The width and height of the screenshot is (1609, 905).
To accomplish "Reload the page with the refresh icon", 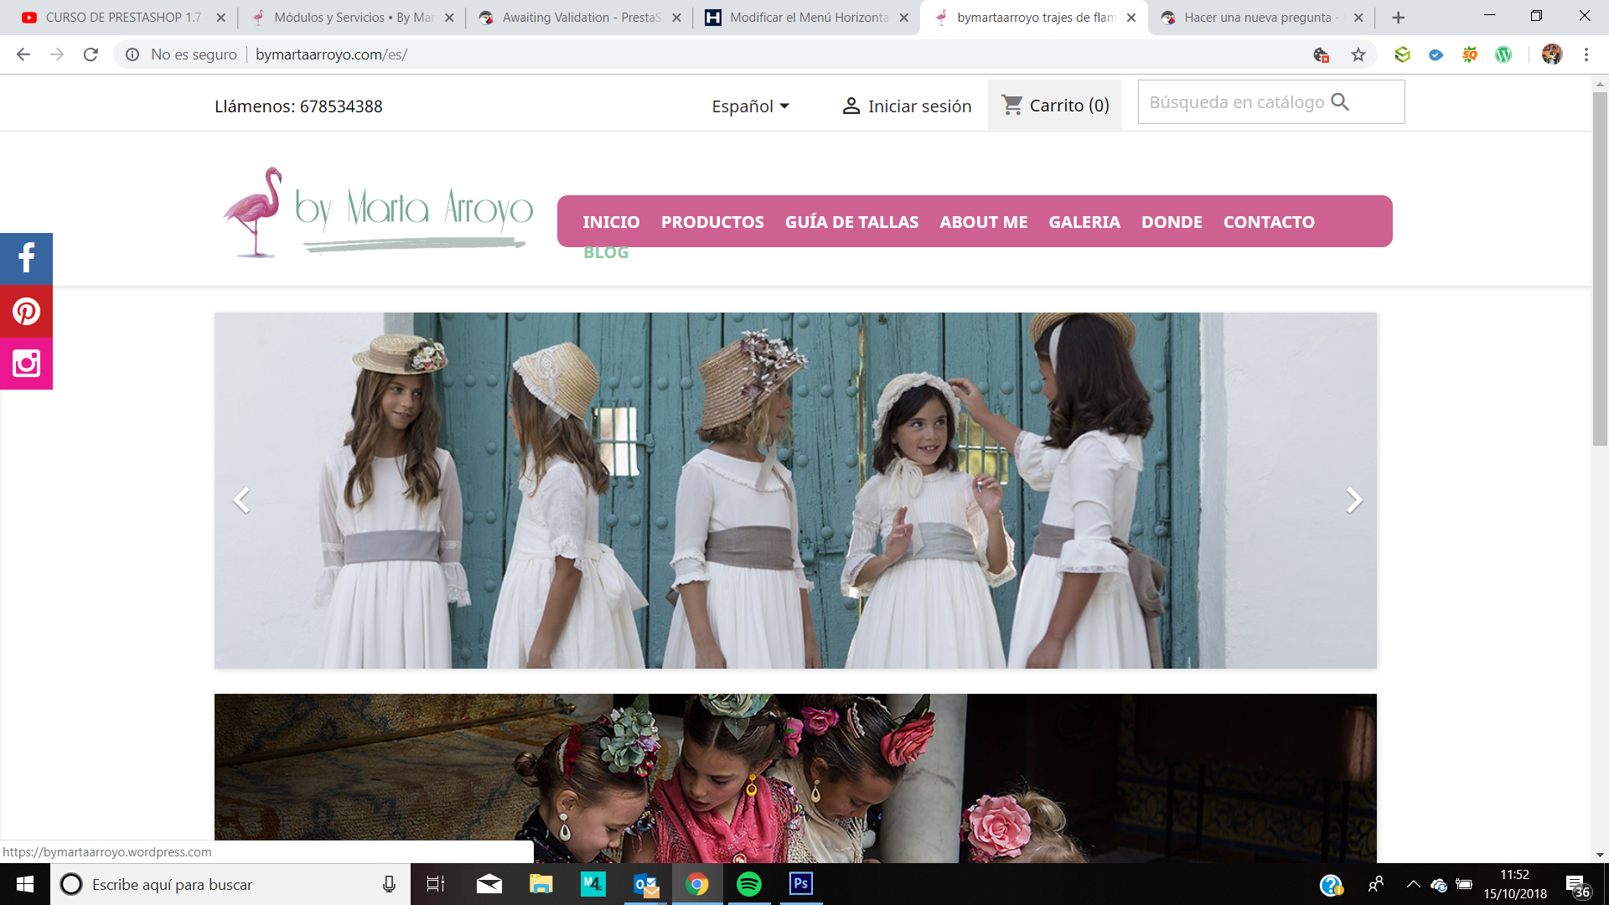I will [91, 54].
